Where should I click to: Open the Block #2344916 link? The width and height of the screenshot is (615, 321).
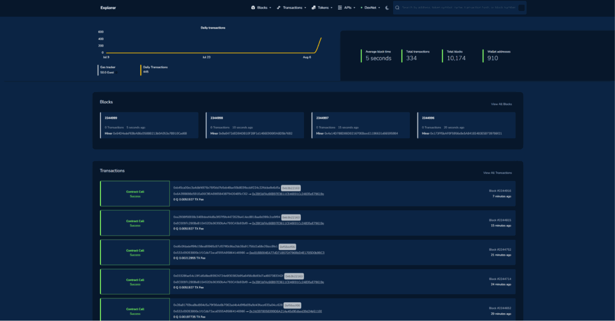(500, 191)
